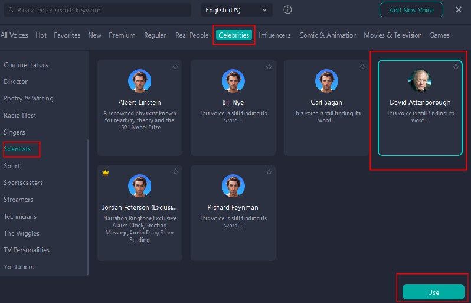
Task: Open the Movies & Television tab
Action: [392, 35]
